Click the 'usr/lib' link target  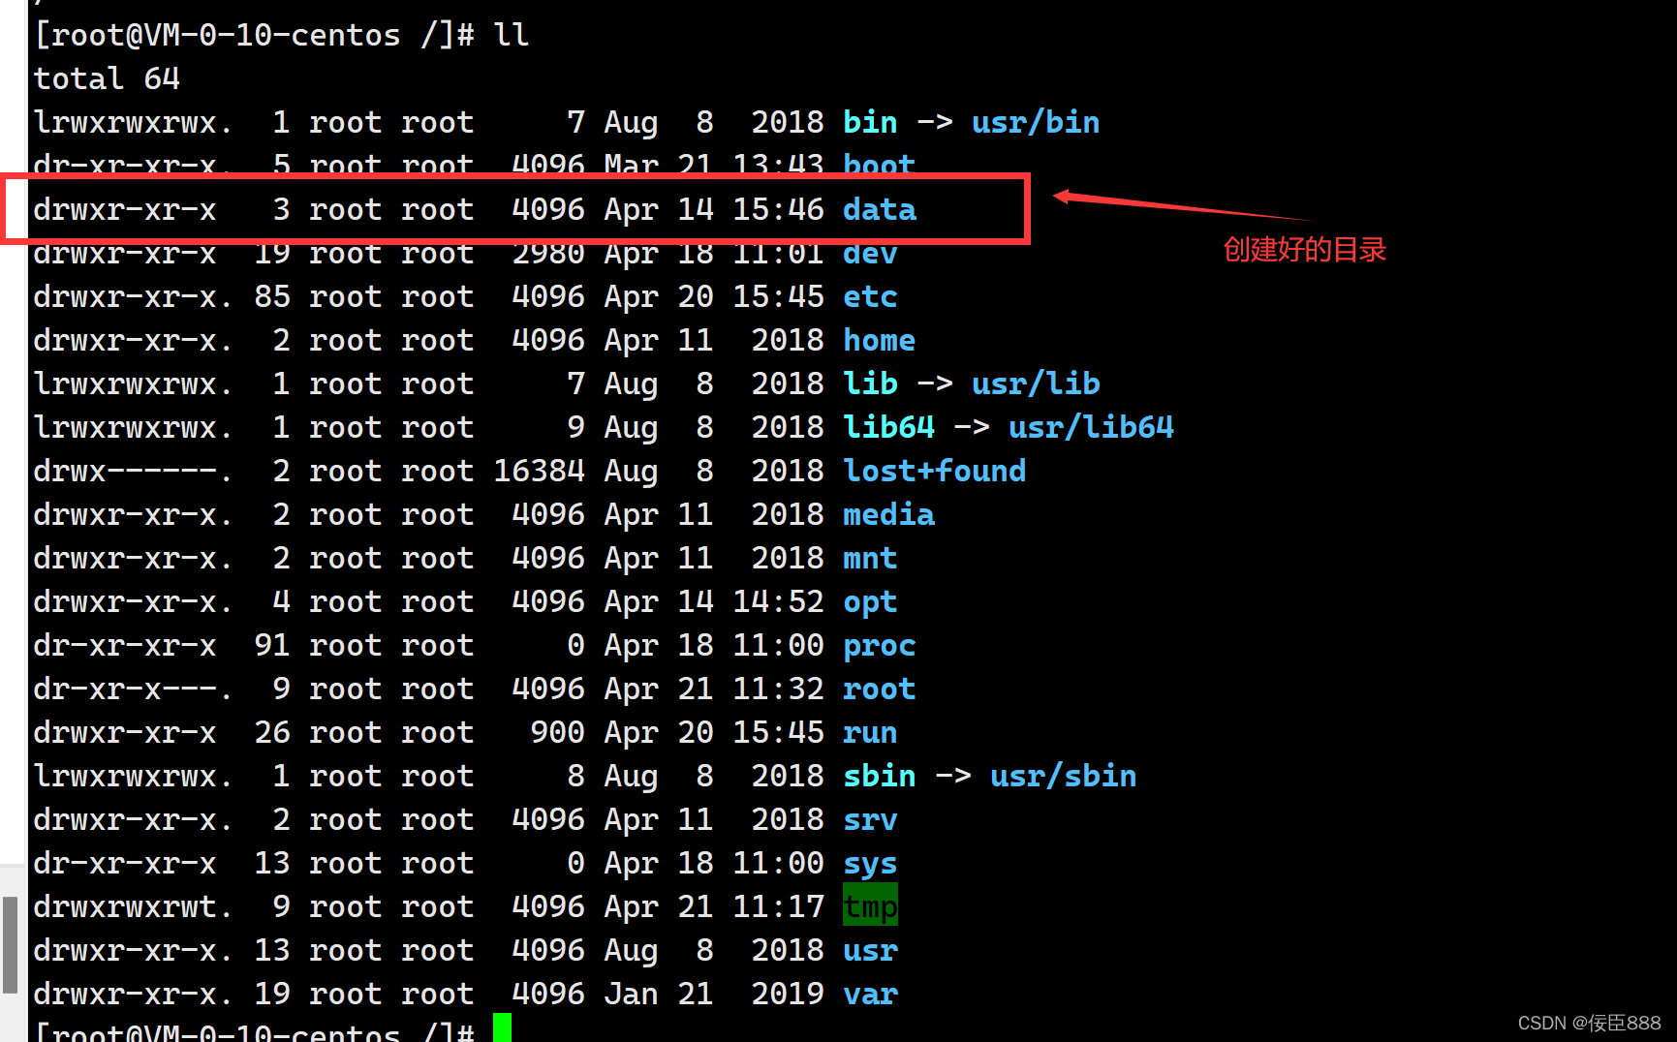(x=1036, y=383)
